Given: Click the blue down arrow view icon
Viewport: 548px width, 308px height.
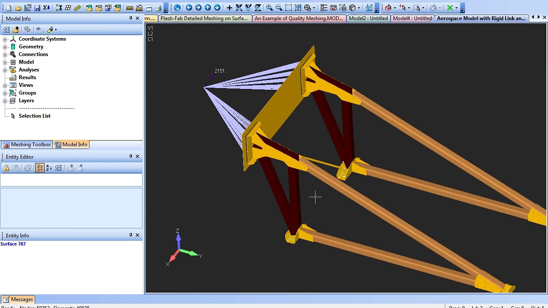Looking at the screenshot, I should (x=217, y=8).
